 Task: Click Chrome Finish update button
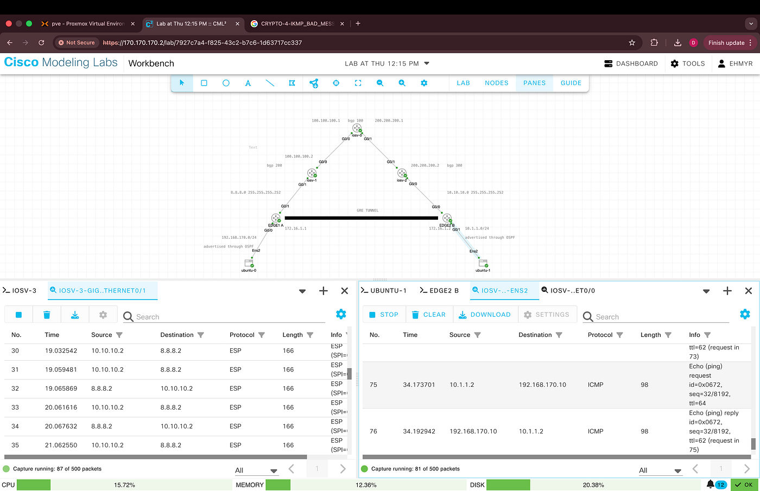(731, 42)
